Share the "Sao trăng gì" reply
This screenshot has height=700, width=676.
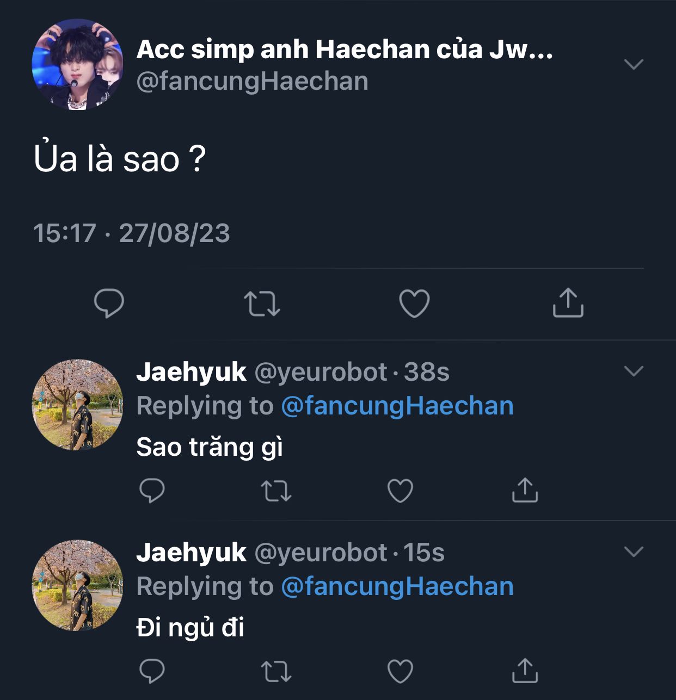[525, 490]
